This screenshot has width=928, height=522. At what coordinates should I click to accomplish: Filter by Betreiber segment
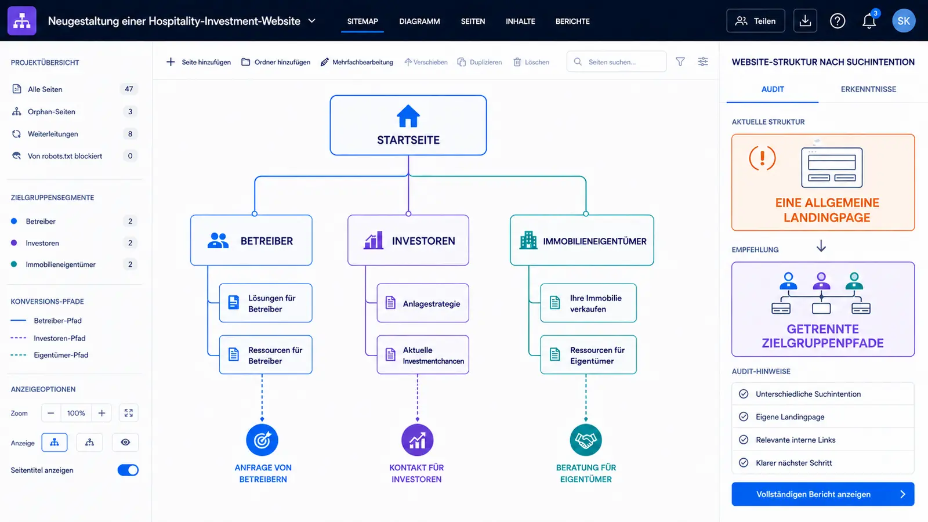pyautogui.click(x=74, y=221)
